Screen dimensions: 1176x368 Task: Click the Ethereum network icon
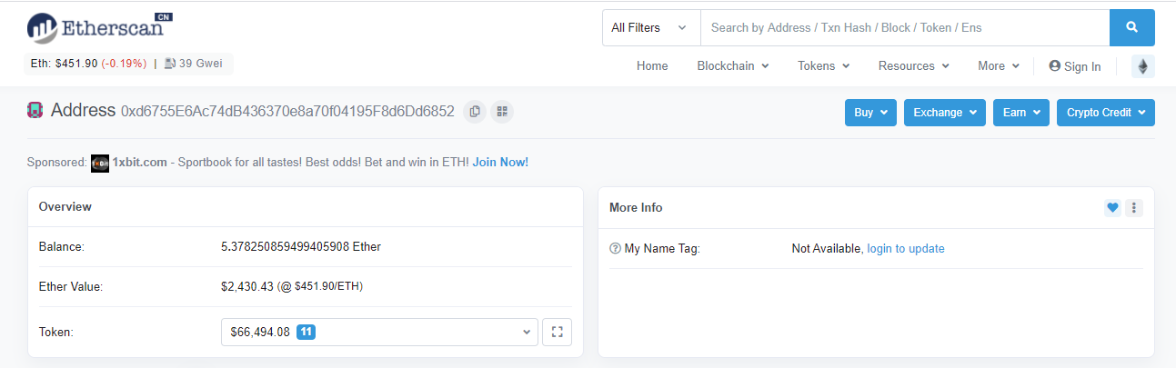coord(1142,66)
